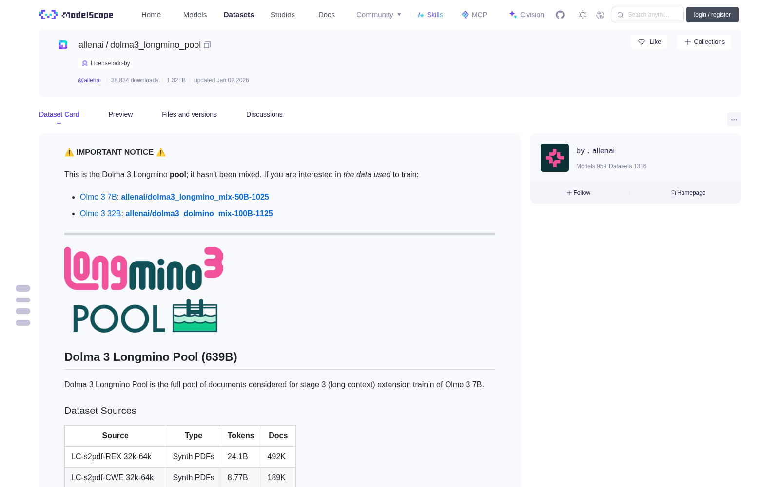Open the Civision link

pos(526,15)
